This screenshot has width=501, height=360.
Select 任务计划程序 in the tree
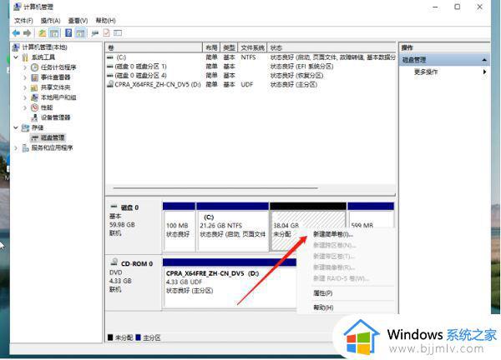coord(58,67)
